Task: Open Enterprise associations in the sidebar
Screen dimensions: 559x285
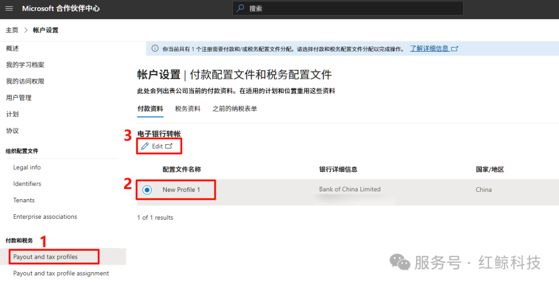Action: coord(45,217)
